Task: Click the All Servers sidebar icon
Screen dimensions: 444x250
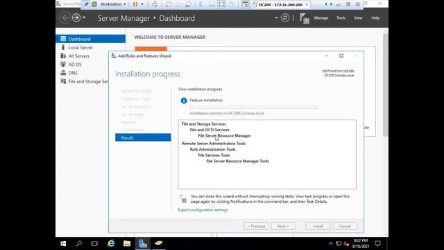Action: (63, 56)
